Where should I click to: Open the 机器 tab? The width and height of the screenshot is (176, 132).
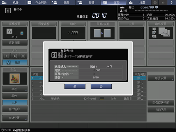point(13,2)
